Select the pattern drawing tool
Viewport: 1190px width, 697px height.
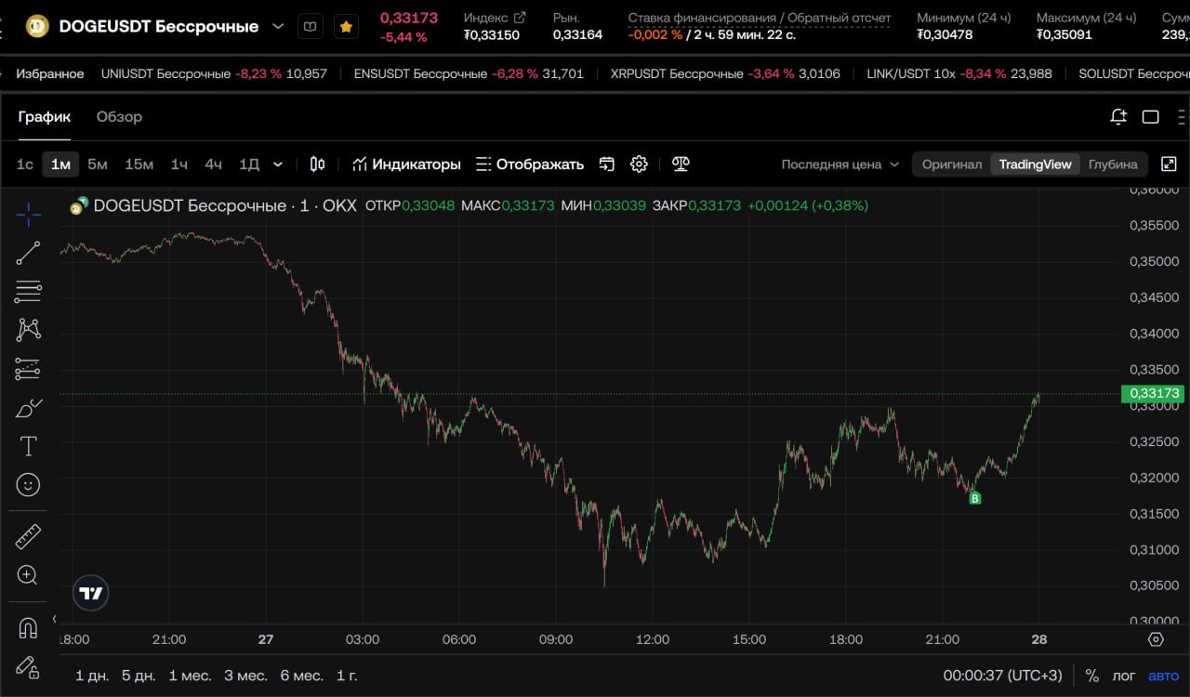click(29, 330)
